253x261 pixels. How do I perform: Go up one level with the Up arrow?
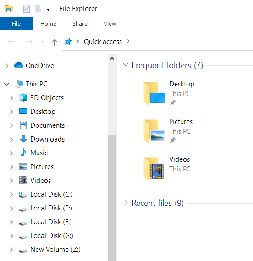point(55,42)
